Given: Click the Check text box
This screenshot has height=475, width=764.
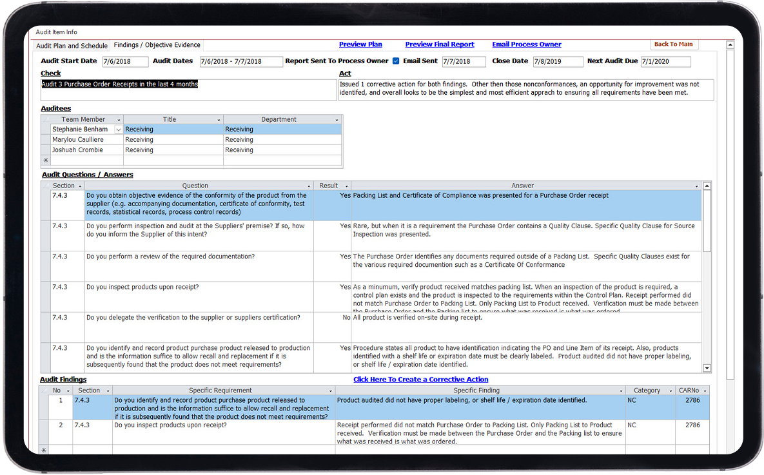Looking at the screenshot, I should tap(188, 90).
